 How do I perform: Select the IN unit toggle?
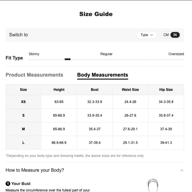click(175, 35)
